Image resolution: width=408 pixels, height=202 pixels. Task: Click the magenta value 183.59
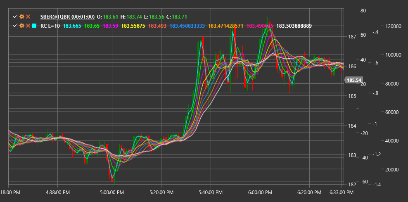pyautogui.click(x=111, y=26)
